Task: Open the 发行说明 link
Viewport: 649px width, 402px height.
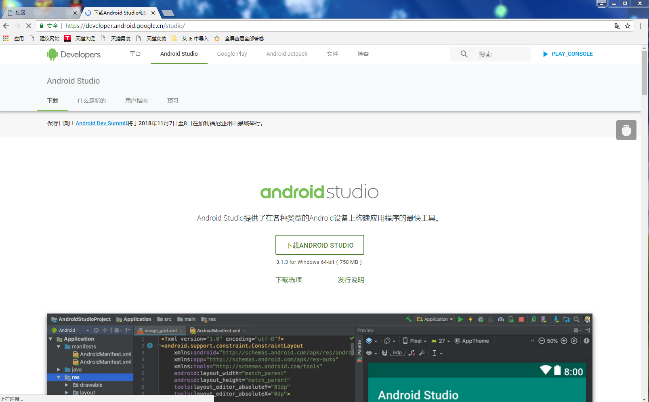Action: pyautogui.click(x=351, y=280)
